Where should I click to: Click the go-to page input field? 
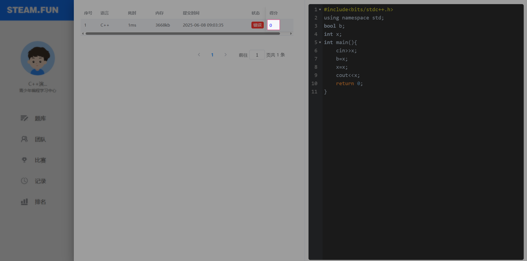[257, 55]
